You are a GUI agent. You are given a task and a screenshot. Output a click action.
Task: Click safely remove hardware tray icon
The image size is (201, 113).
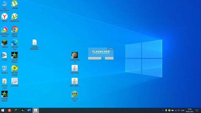pos(166,110)
